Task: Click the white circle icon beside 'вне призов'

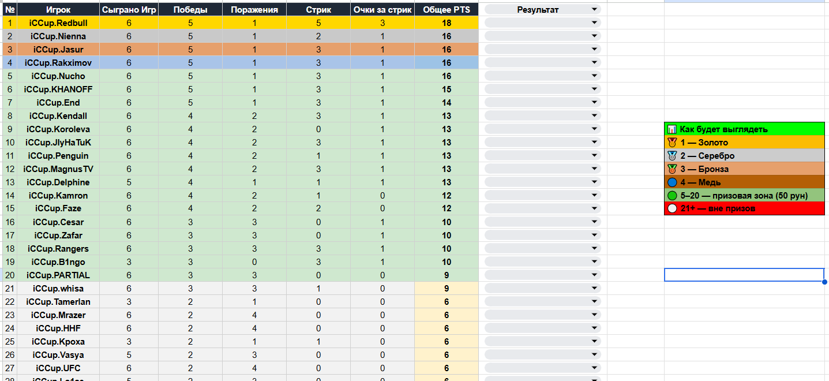Action: click(x=672, y=208)
